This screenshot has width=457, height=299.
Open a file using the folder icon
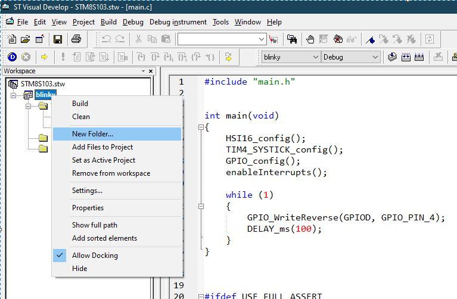point(26,39)
